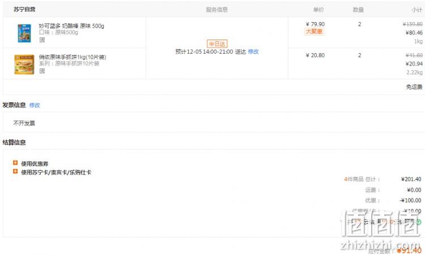Click the 大聚惠 promotion badge
Viewport: 425px width, 255px height.
pos(314,32)
